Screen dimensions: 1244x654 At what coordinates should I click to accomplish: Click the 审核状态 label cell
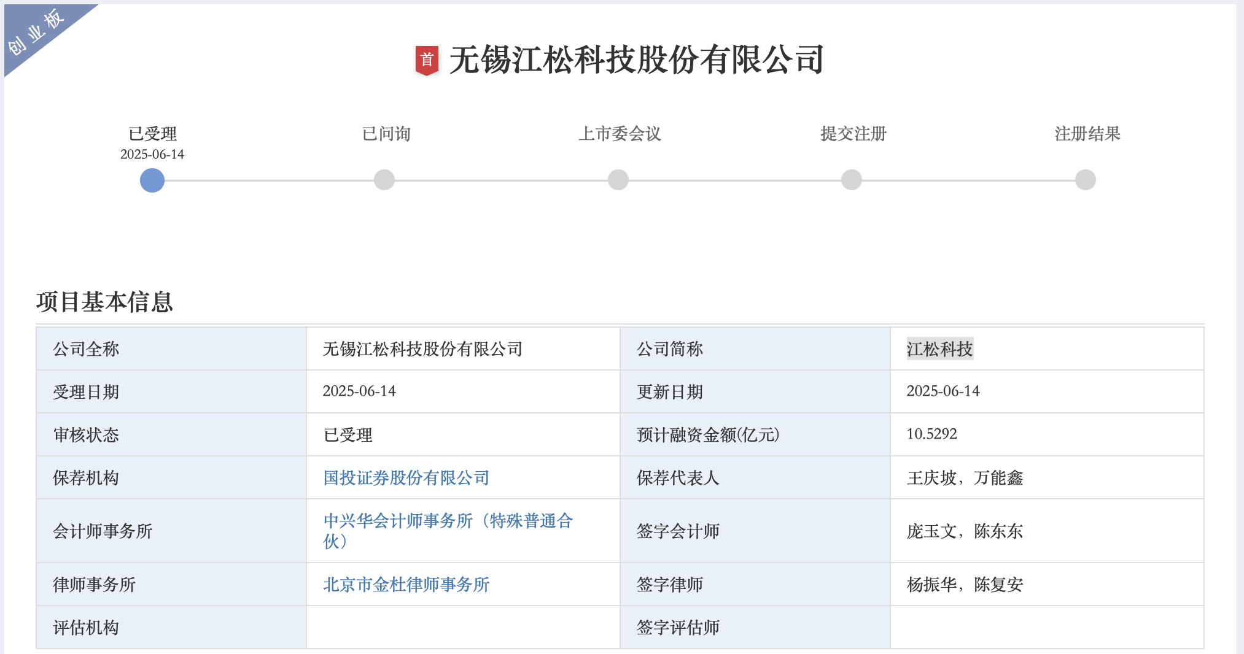coord(171,434)
